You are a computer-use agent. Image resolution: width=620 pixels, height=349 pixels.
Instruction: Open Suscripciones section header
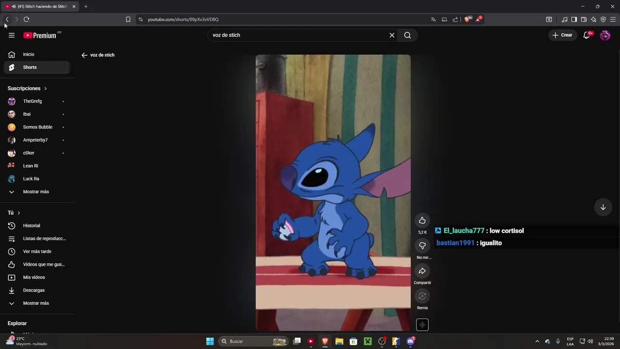coord(27,88)
